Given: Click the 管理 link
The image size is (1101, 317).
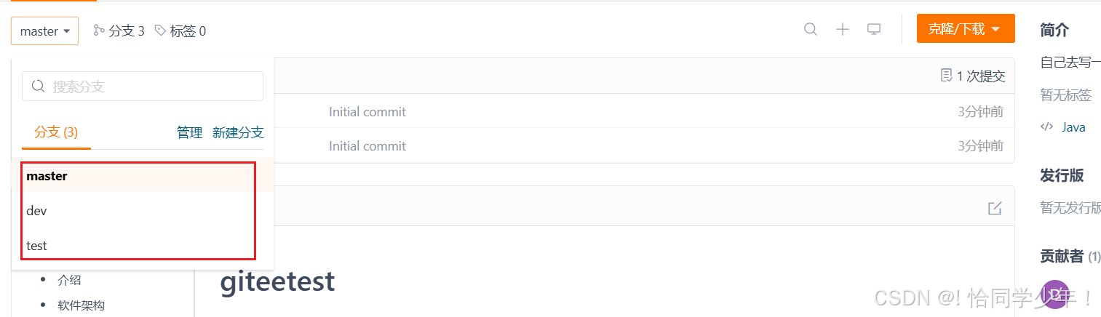Looking at the screenshot, I should coord(190,132).
